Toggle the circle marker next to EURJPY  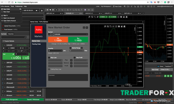(x=5, y=67)
